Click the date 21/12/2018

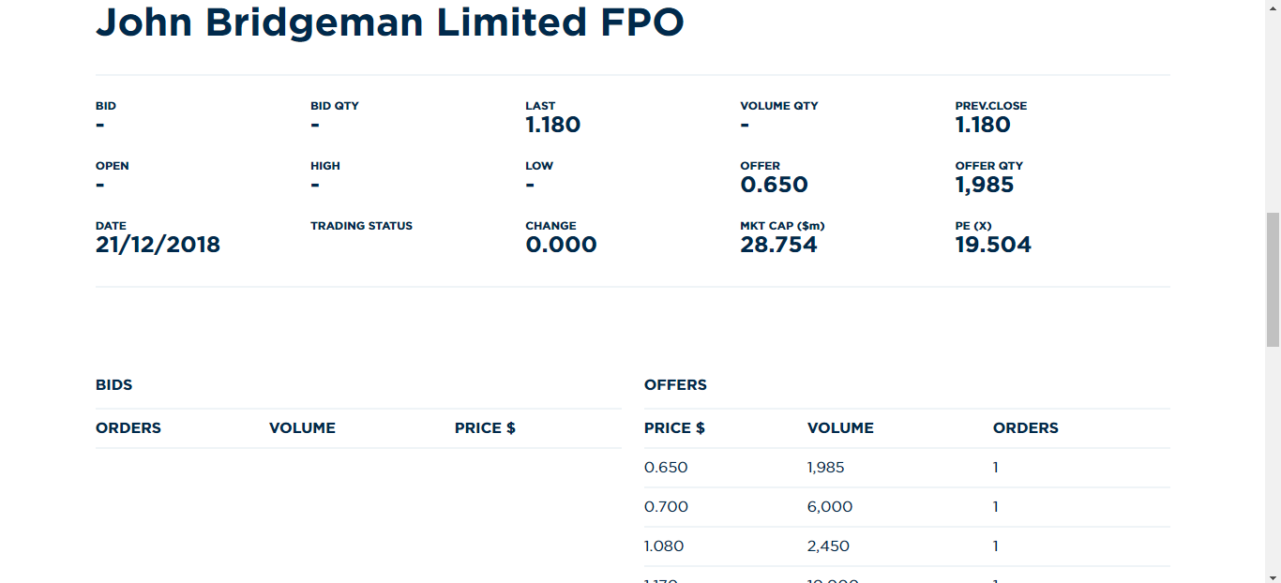pyautogui.click(x=158, y=245)
